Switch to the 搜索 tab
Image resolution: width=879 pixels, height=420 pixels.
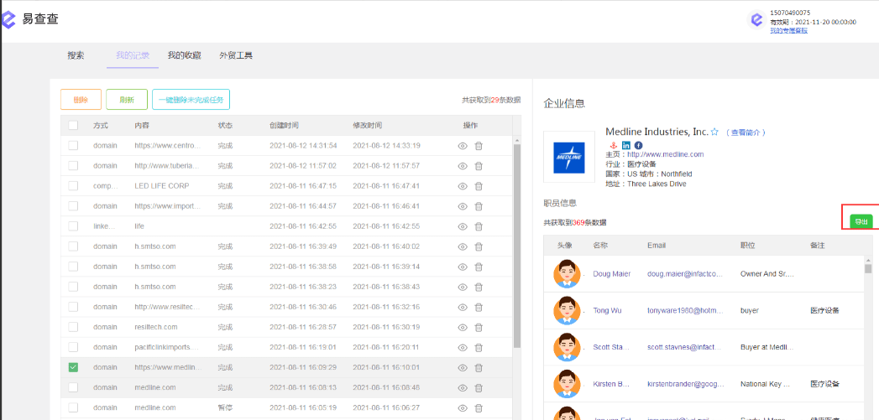tap(76, 55)
